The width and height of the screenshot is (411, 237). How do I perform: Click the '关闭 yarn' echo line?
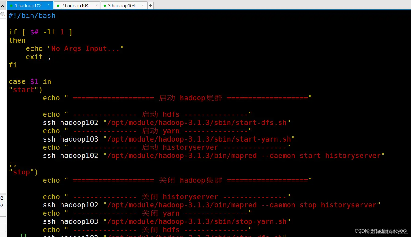pyautogui.click(x=147, y=213)
